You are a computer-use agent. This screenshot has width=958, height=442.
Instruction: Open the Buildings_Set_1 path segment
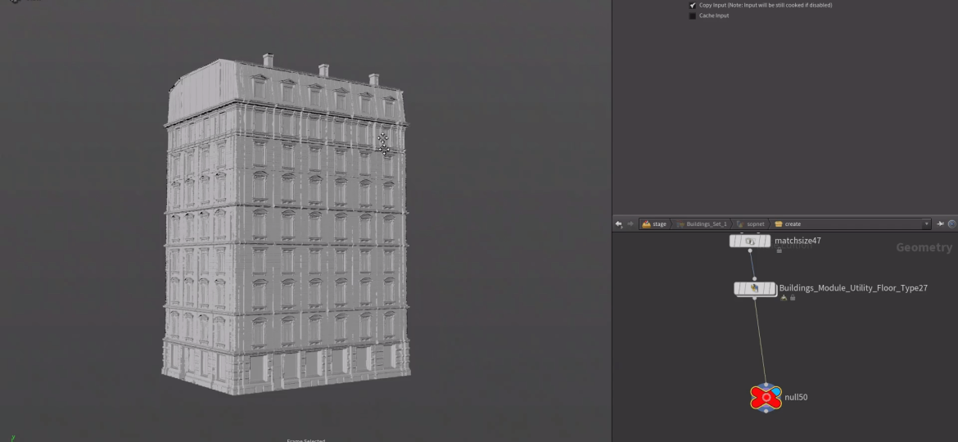(703, 224)
